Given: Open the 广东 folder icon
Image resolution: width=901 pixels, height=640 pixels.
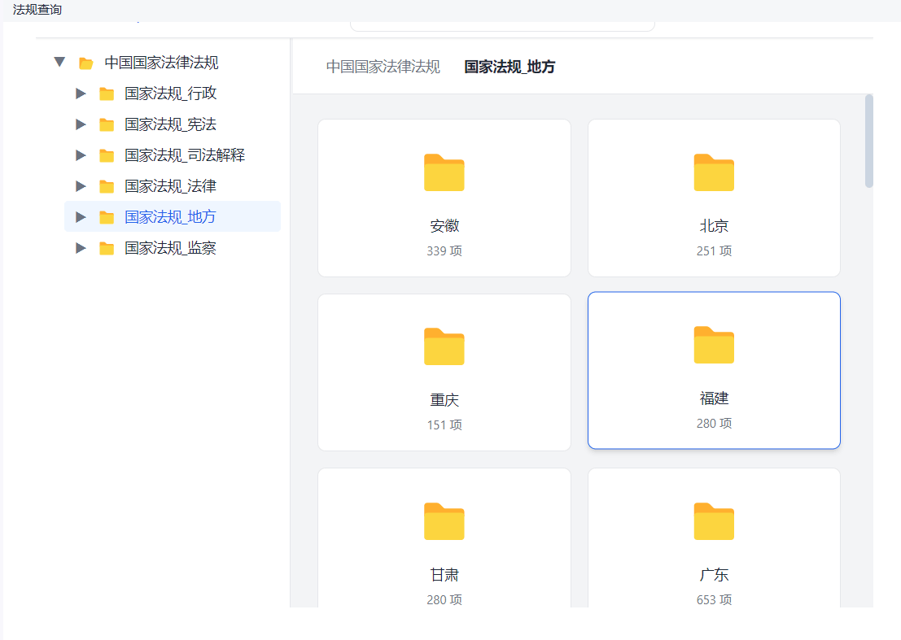Looking at the screenshot, I should pos(714,521).
